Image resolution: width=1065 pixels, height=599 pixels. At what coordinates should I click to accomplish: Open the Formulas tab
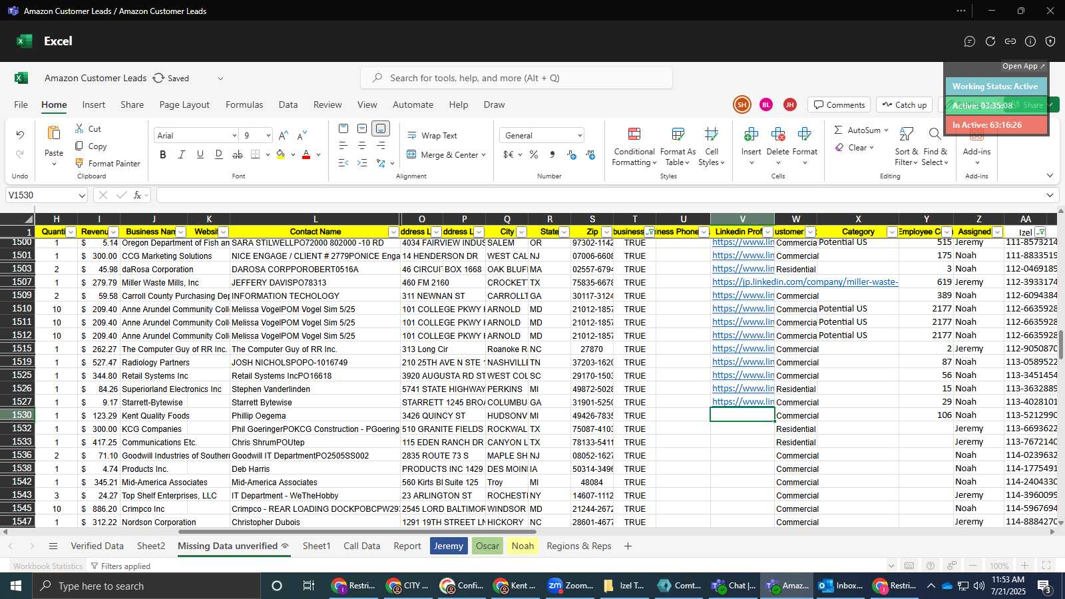point(244,104)
